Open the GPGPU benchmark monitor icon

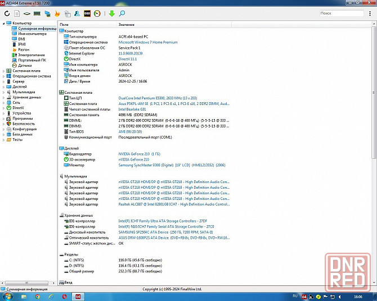coord(47,13)
